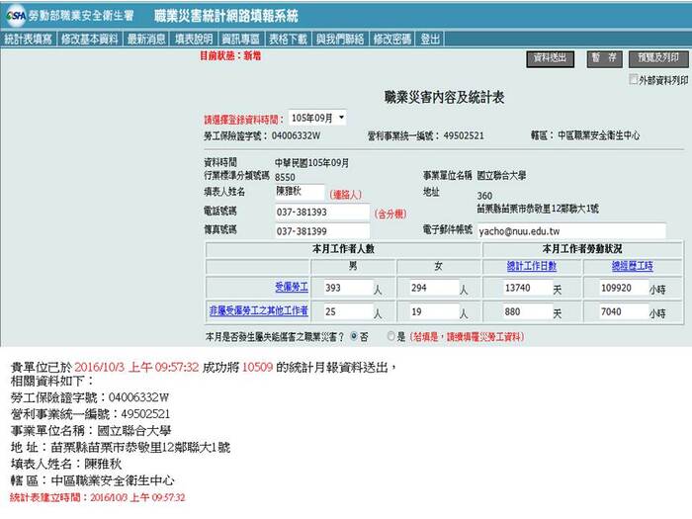This screenshot has height=519, width=692.
Task: Click the other workers days field 880
Action: [x=528, y=311]
